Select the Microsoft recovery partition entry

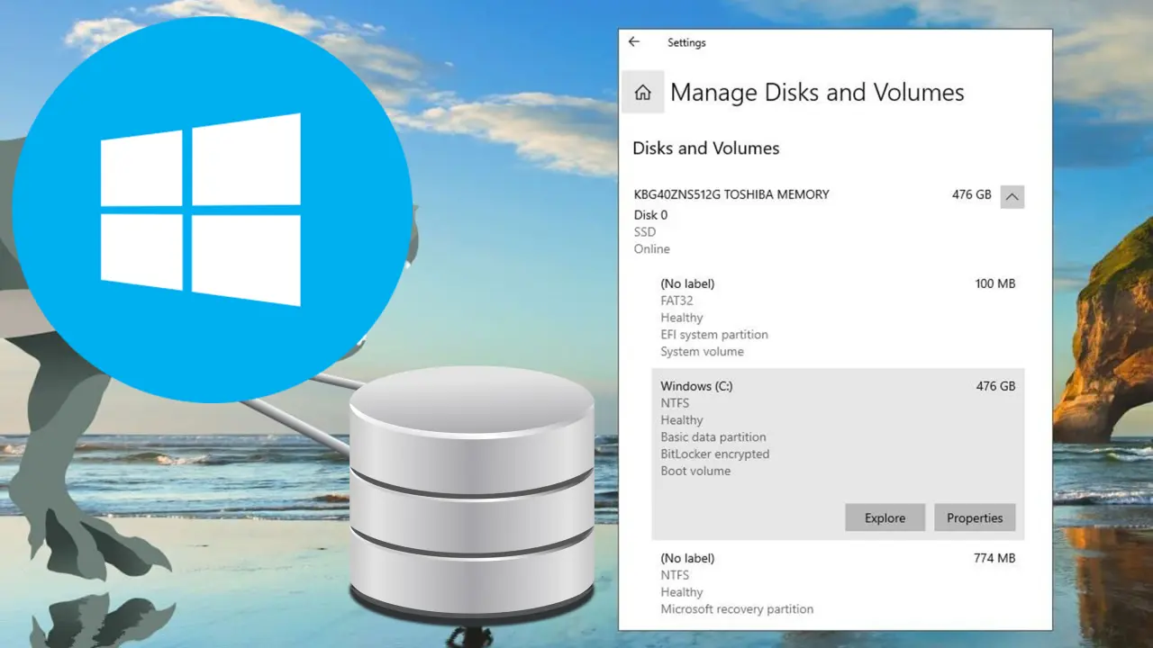coord(737,609)
